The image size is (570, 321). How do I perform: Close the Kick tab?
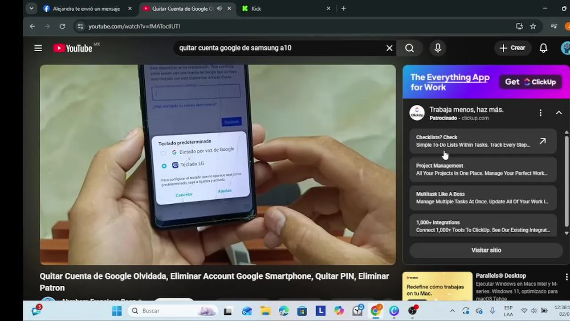click(x=329, y=8)
